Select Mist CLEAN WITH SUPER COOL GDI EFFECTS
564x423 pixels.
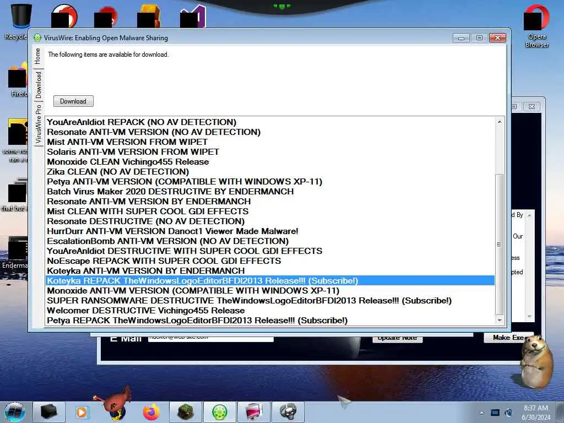[270, 211]
